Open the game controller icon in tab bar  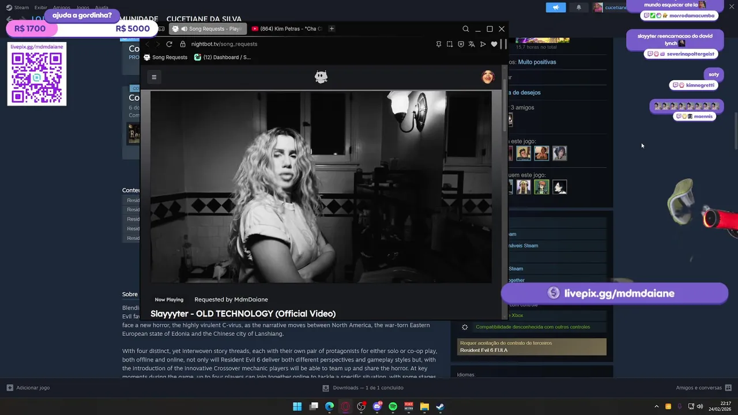(161, 29)
